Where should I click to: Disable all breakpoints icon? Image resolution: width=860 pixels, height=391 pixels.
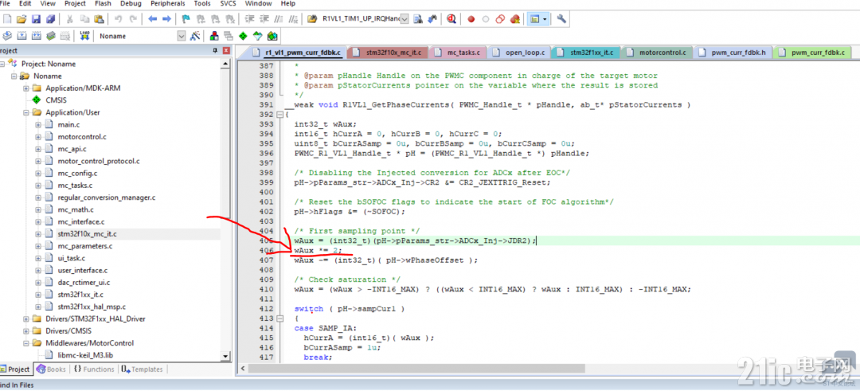[x=499, y=19]
